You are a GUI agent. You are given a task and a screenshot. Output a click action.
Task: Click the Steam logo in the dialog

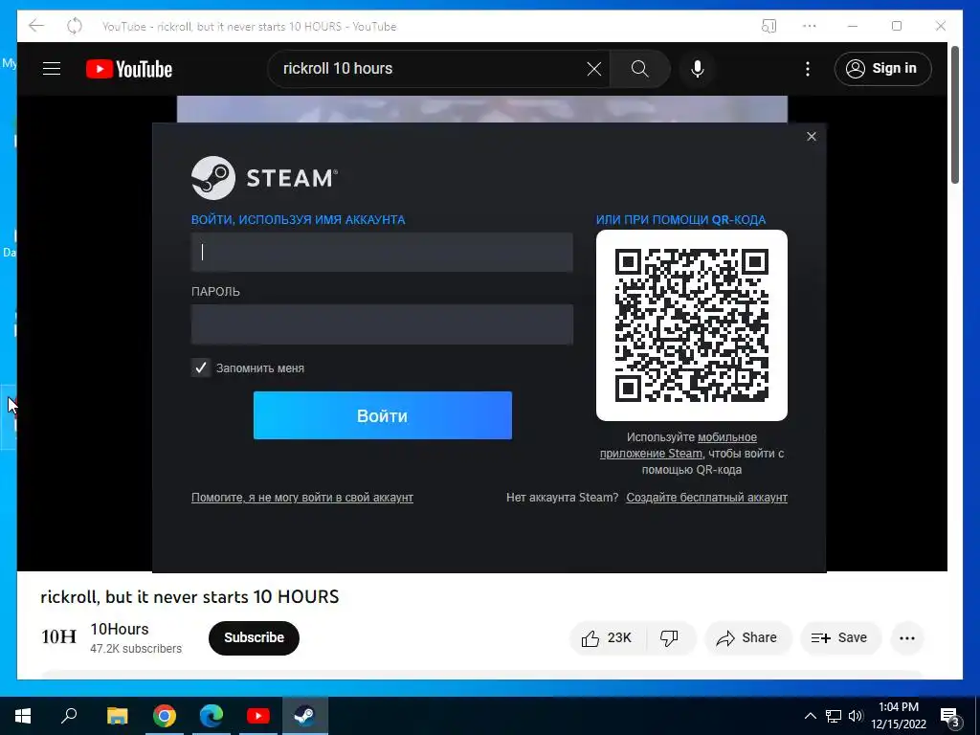[264, 178]
